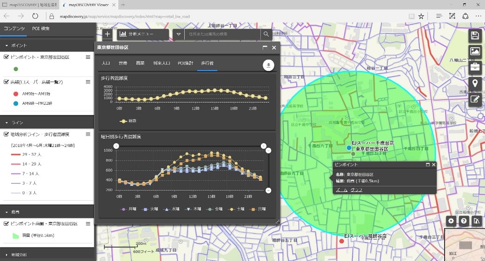Click the グラフ link in popup

pos(356,190)
